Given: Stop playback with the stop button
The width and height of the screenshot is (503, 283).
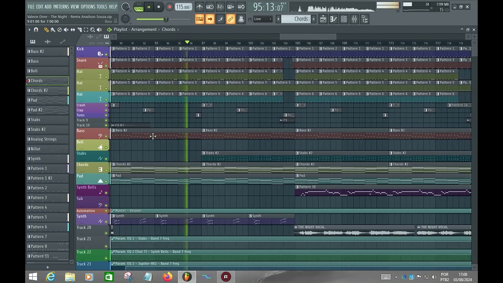Looking at the screenshot, I should point(158,7).
